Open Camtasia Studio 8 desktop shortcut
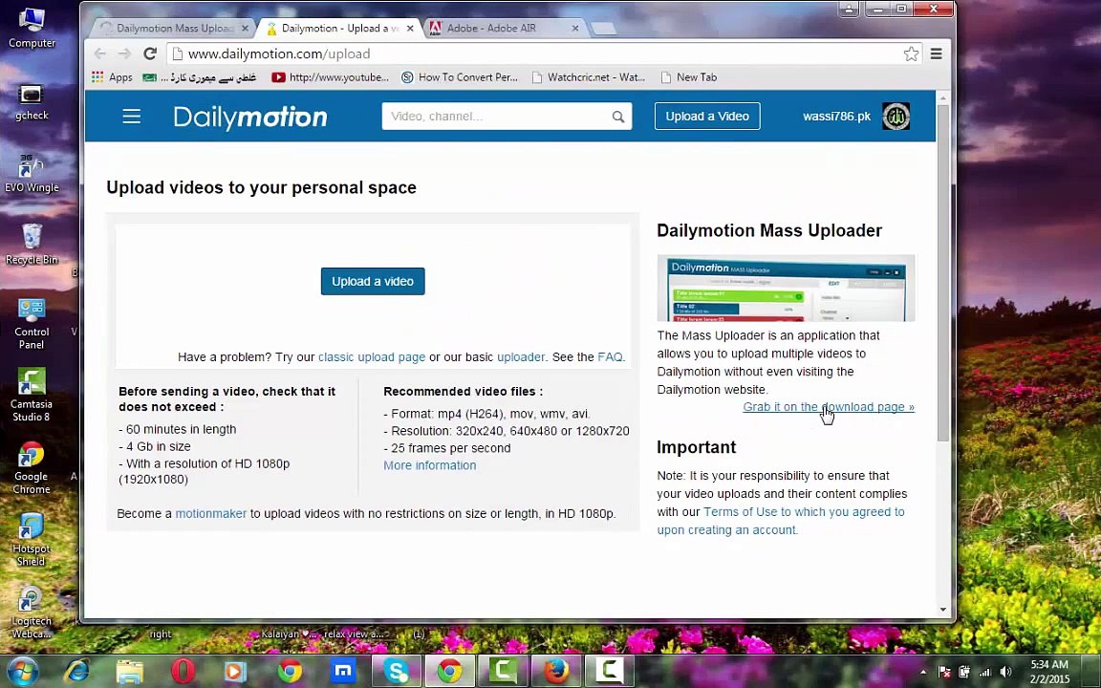The height and width of the screenshot is (688, 1101). pyautogui.click(x=32, y=396)
